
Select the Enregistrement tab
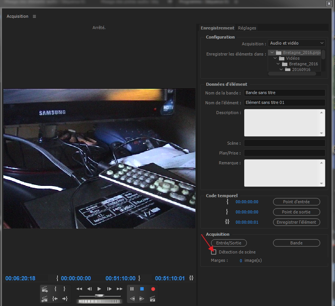point(217,28)
